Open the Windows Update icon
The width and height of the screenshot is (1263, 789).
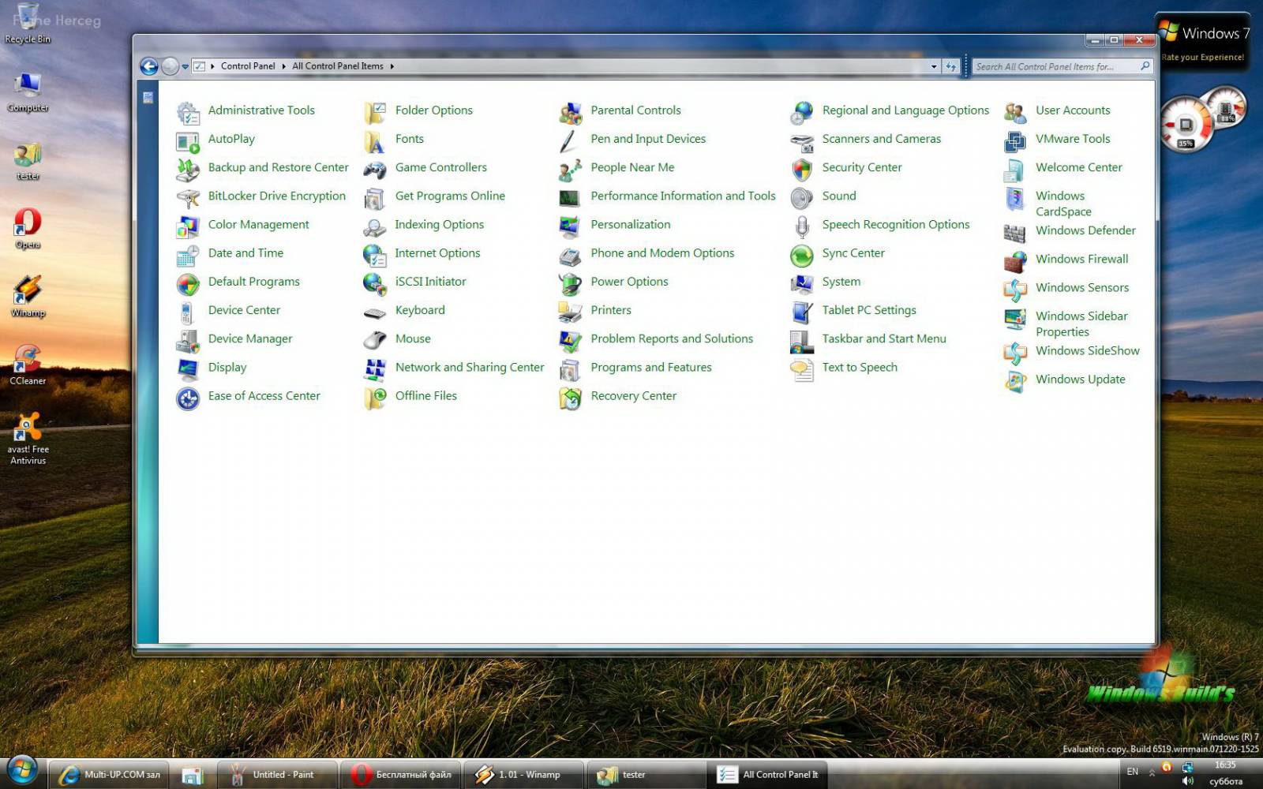(1015, 382)
